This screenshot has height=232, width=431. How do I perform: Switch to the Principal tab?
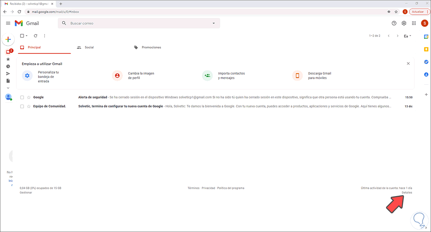(x=45, y=47)
